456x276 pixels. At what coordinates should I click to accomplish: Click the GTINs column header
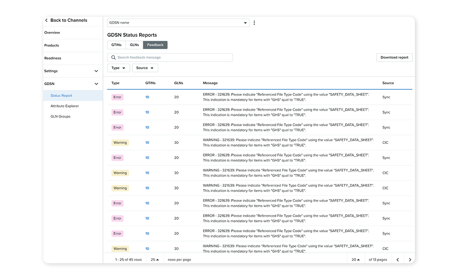(x=150, y=83)
